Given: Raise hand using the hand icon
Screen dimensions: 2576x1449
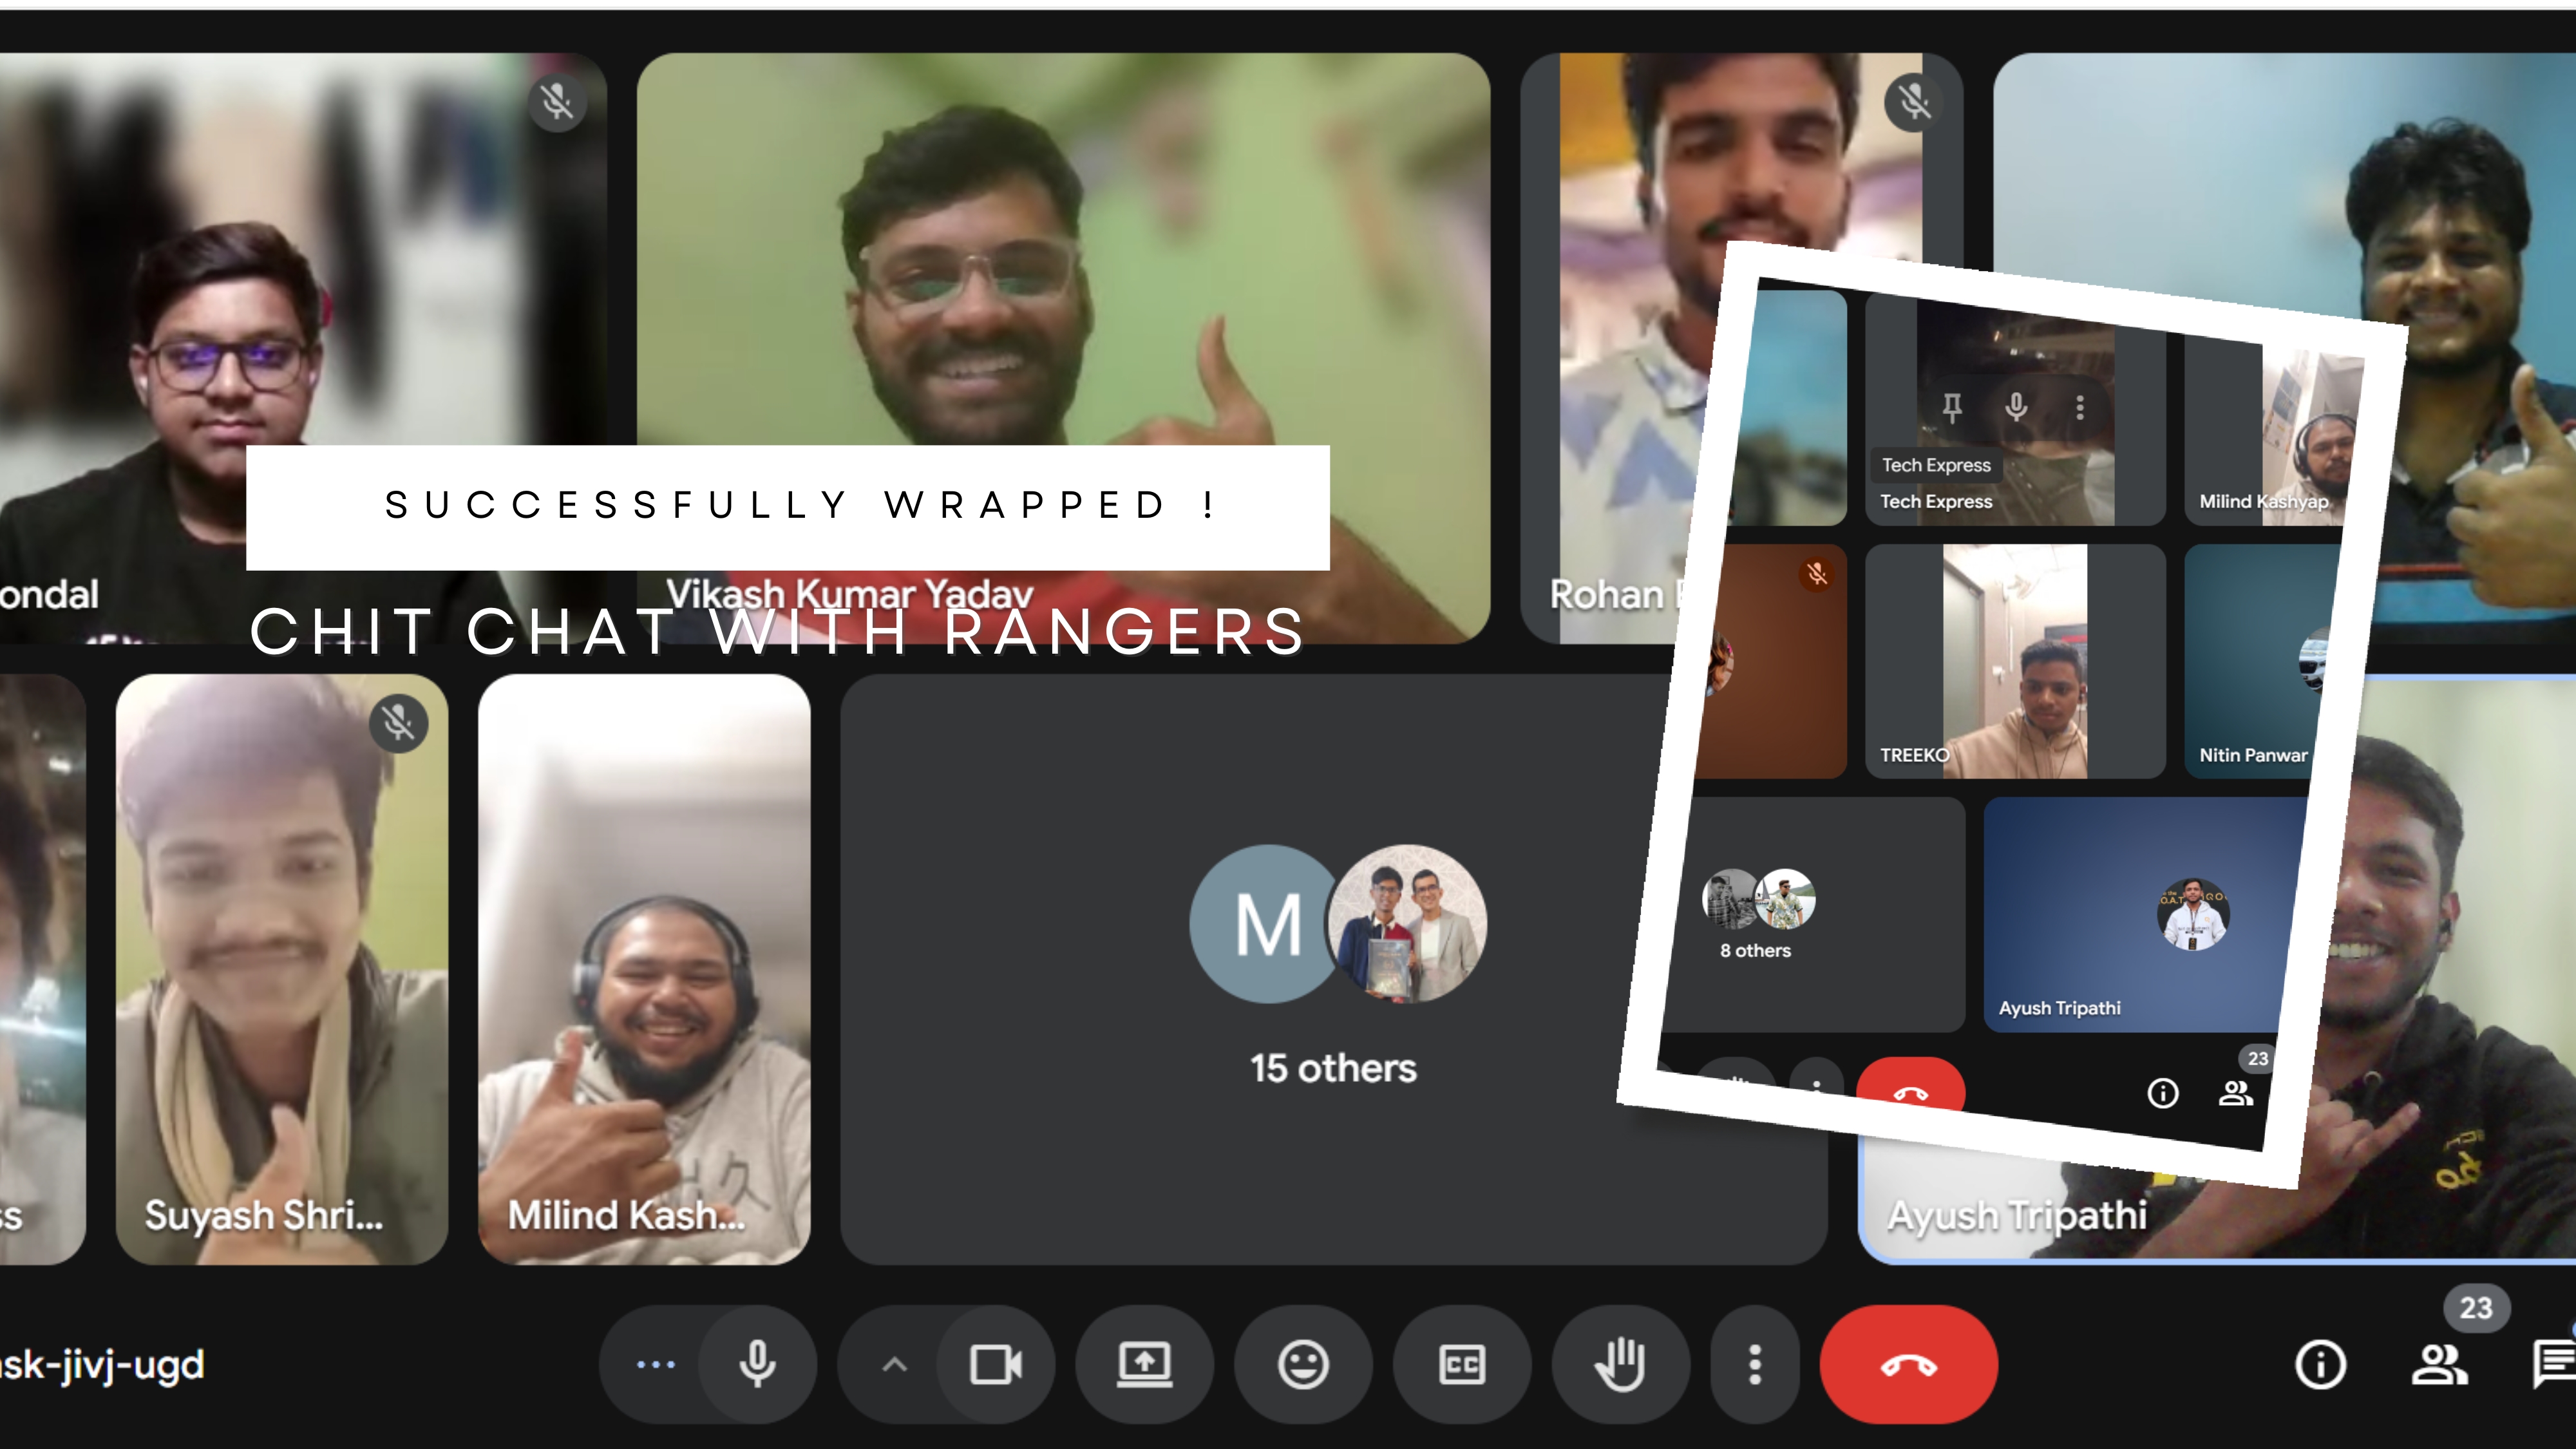Looking at the screenshot, I should [x=1620, y=1364].
